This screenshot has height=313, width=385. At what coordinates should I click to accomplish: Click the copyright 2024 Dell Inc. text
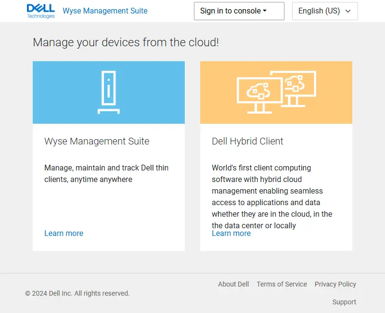(x=77, y=293)
